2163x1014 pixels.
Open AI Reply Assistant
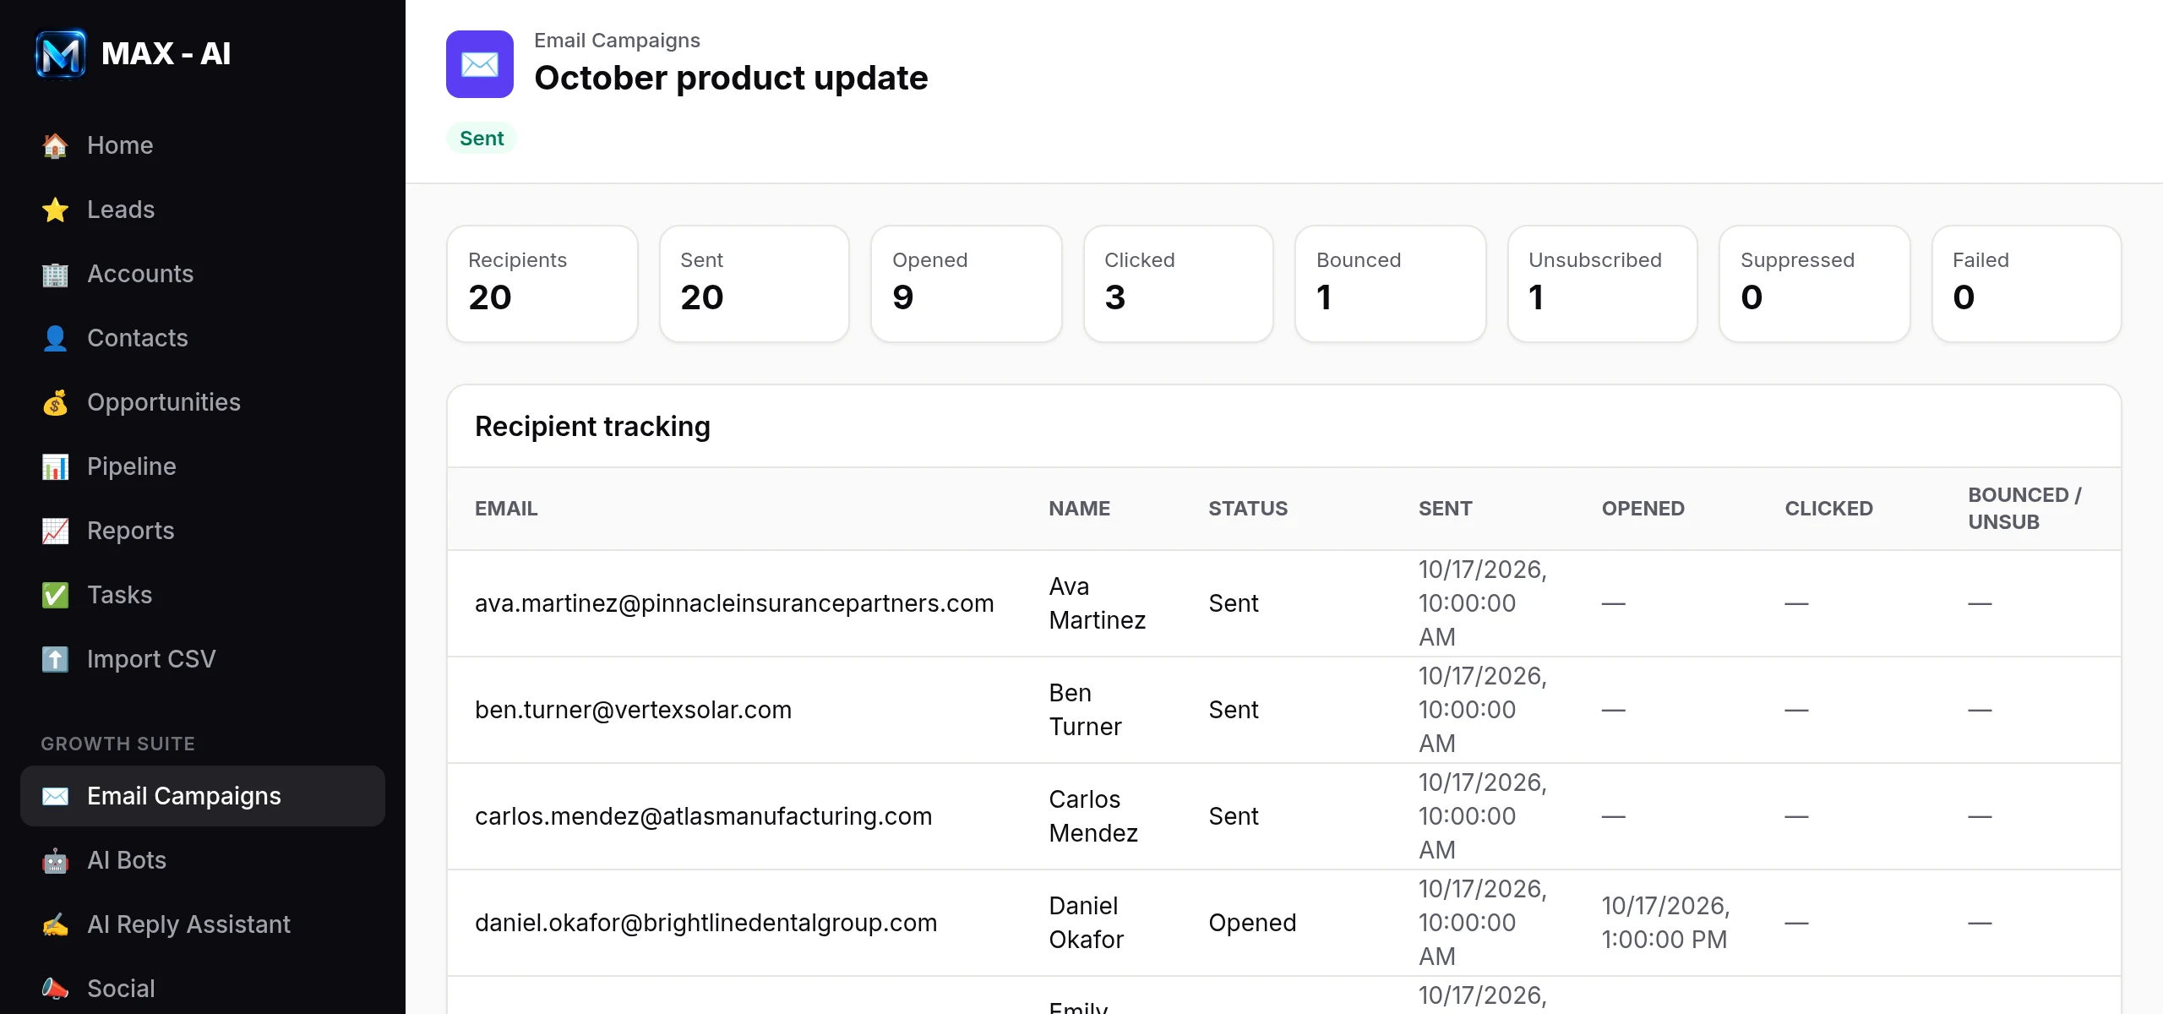click(203, 924)
